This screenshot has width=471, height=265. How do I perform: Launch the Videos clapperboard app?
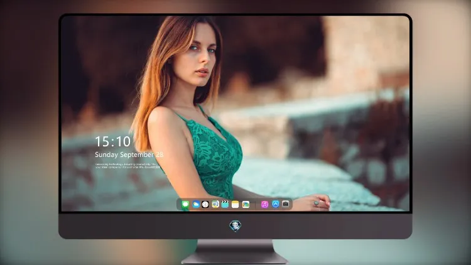[225, 204]
